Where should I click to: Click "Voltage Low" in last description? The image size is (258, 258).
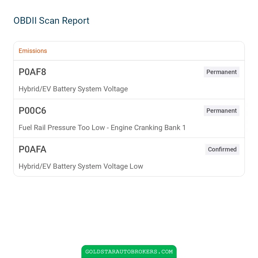pyautogui.click(x=123, y=166)
